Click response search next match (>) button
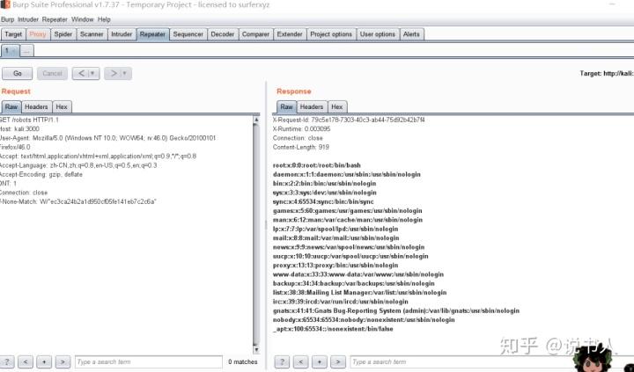634x372 pixels. [x=338, y=362]
